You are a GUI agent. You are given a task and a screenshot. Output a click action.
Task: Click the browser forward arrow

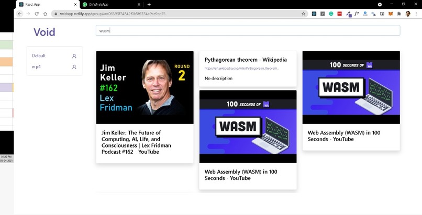coord(28,14)
